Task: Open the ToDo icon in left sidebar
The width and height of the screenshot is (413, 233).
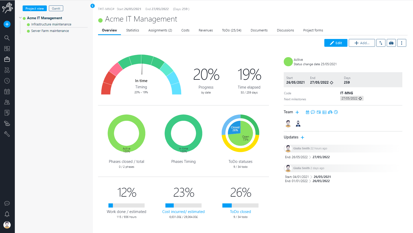Action: [x=7, y=70]
